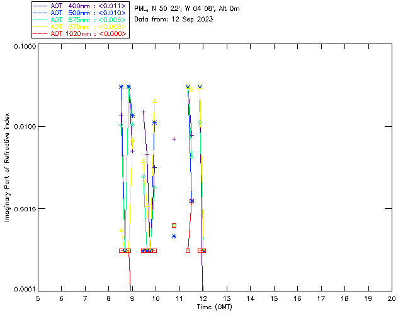Click the purple dashed line sample in legend
403x323 pixels.
coord(40,6)
